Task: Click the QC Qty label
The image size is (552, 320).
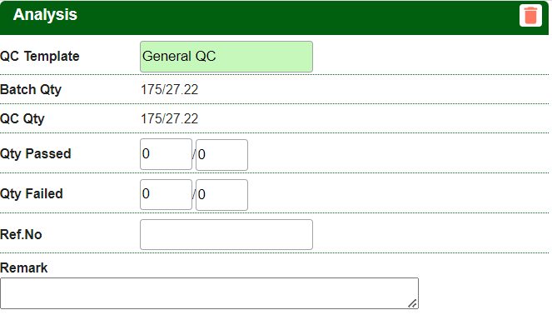Action: (x=22, y=119)
